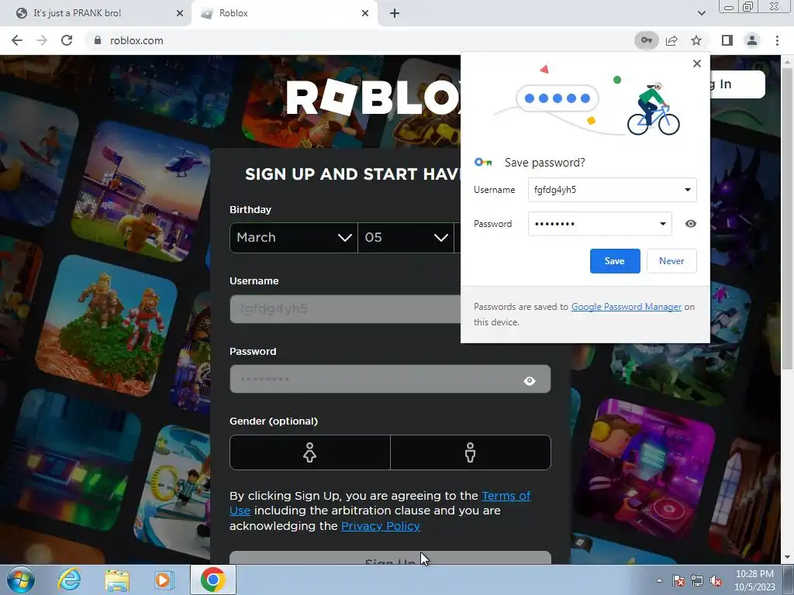Show password in Save password popup
794x595 pixels.
(690, 224)
